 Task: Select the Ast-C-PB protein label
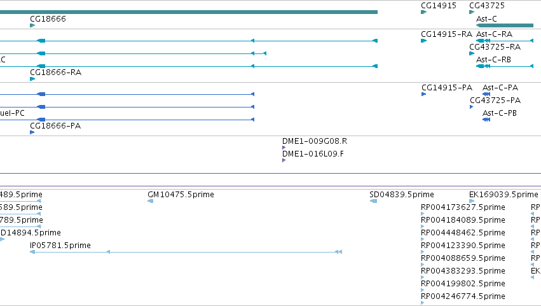(x=499, y=113)
